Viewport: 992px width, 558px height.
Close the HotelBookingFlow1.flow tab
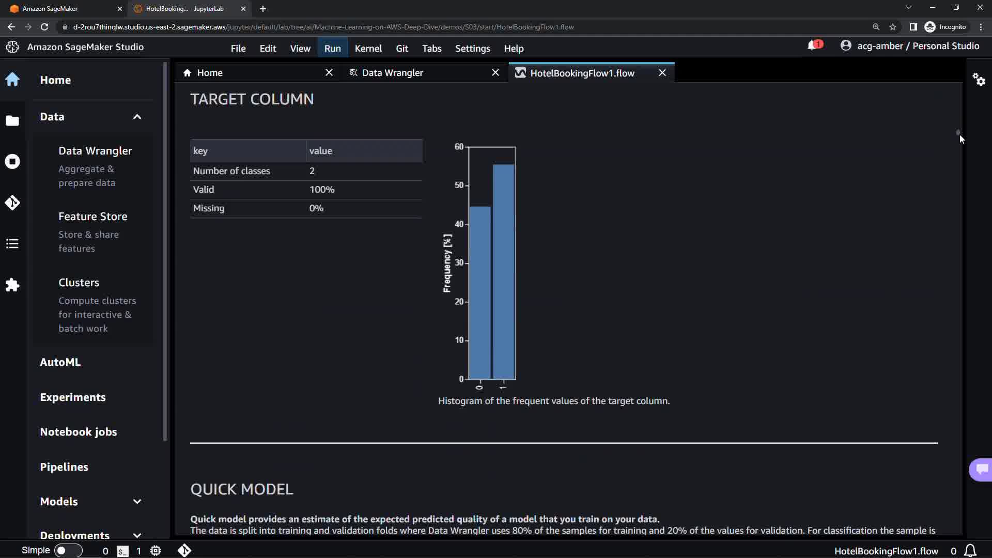(662, 73)
